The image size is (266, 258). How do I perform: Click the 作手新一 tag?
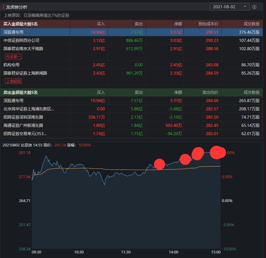(13, 57)
